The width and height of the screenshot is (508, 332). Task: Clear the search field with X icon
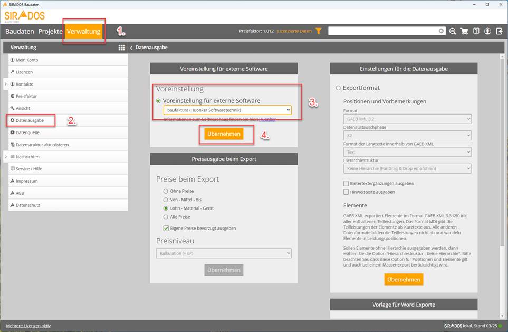pos(441,31)
